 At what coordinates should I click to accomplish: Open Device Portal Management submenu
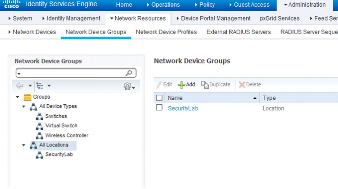(x=214, y=19)
